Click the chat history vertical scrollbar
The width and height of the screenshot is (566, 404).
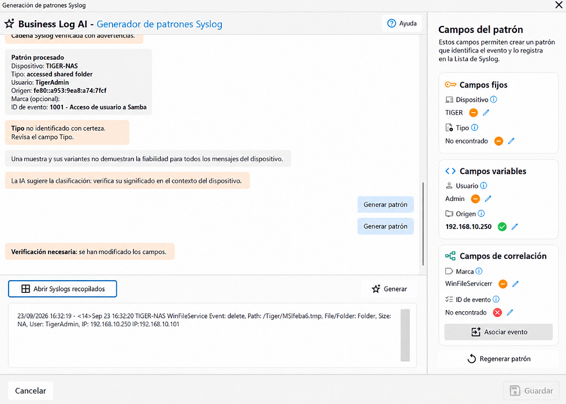click(423, 223)
